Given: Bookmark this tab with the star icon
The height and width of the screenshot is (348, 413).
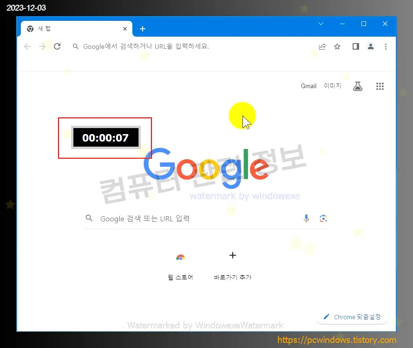Looking at the screenshot, I should click(x=337, y=46).
